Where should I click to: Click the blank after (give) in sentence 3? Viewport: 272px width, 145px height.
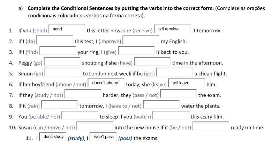pyautogui.click(x=136, y=51)
